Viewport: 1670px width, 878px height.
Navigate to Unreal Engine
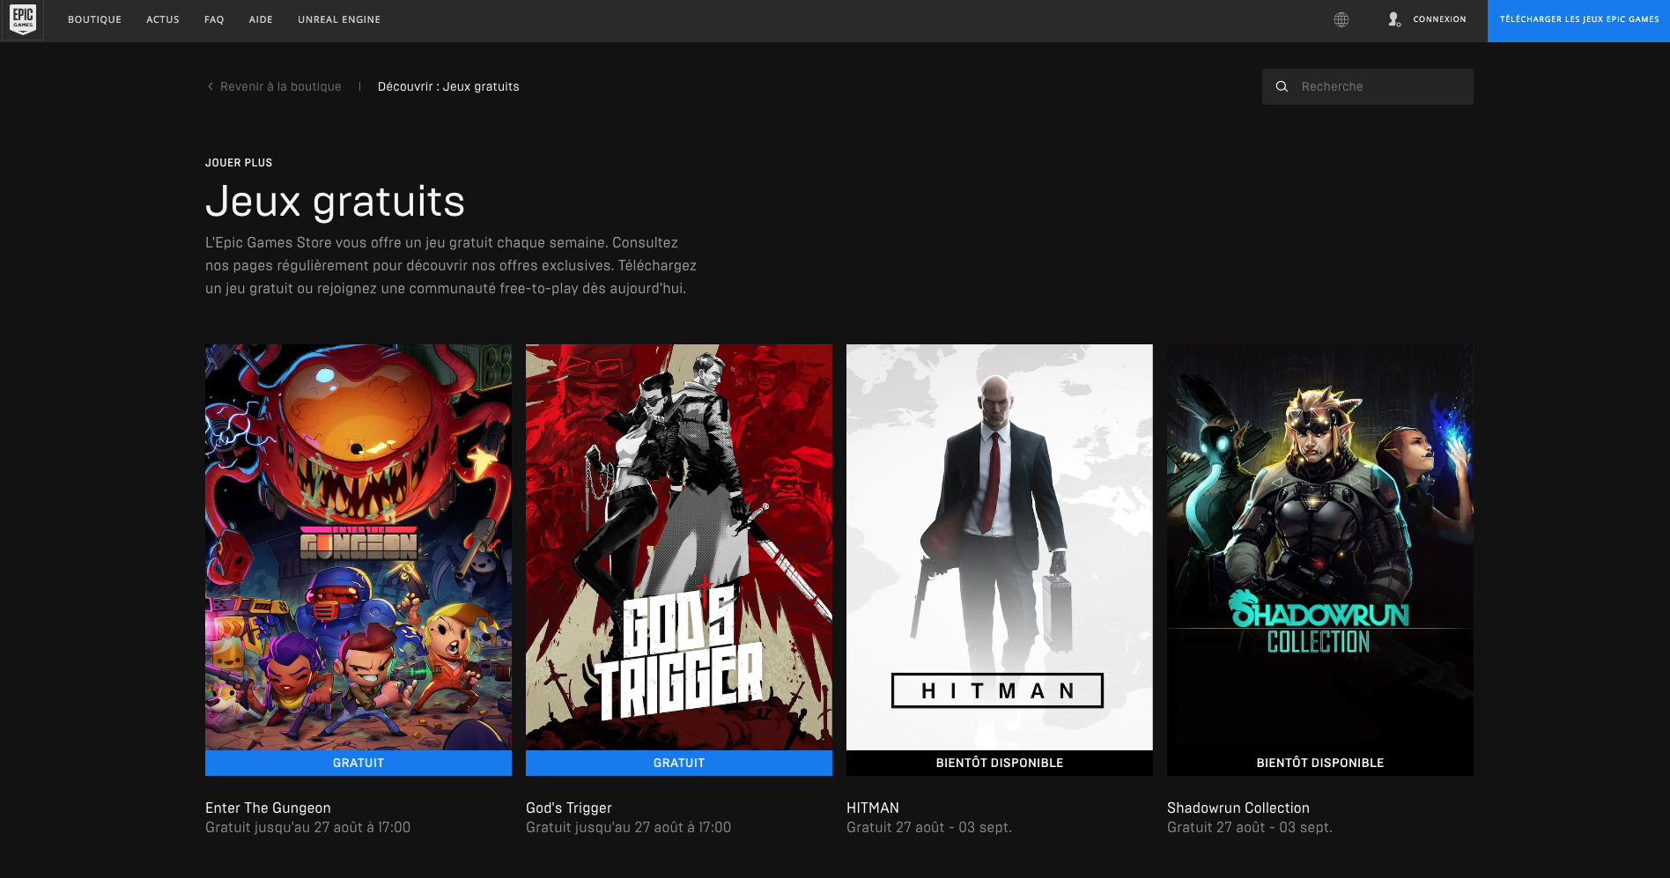(x=339, y=19)
